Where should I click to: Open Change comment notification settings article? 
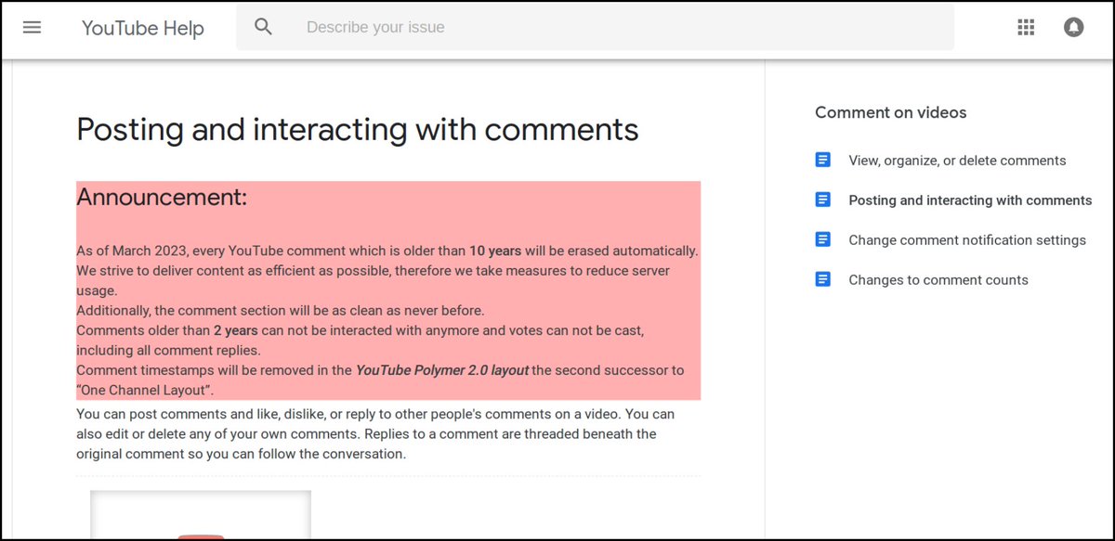coord(967,240)
